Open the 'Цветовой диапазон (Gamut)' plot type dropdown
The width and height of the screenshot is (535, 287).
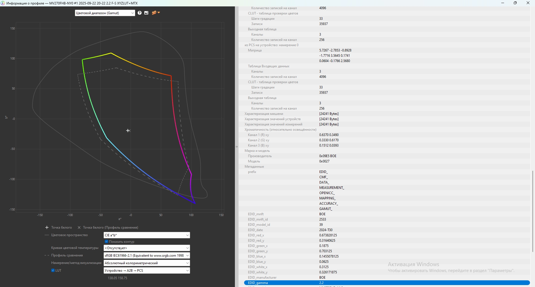pos(105,13)
